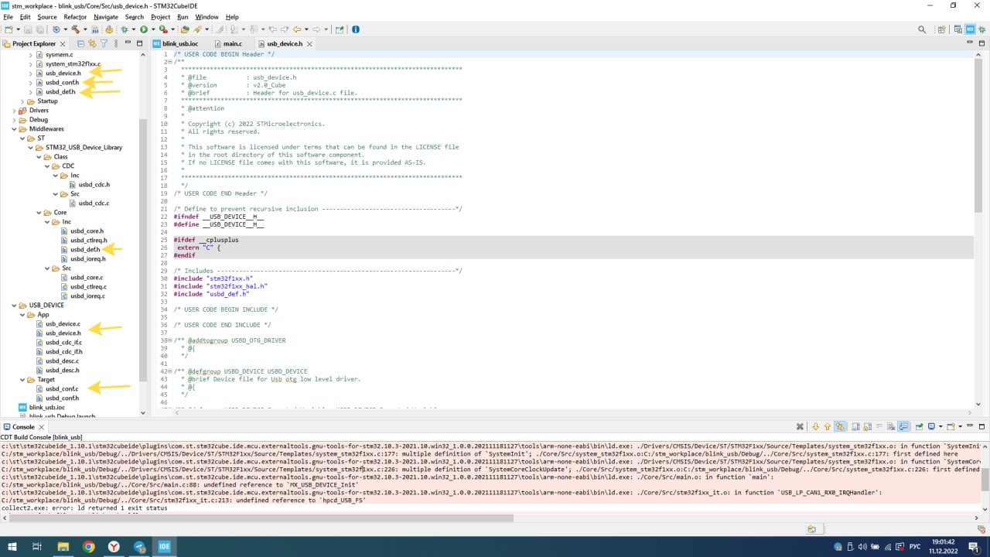The image size is (990, 557).
Task: Open the Refactor menu
Action: pos(75,16)
